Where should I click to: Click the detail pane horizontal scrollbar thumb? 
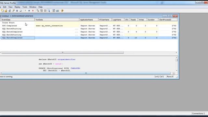[86, 73]
